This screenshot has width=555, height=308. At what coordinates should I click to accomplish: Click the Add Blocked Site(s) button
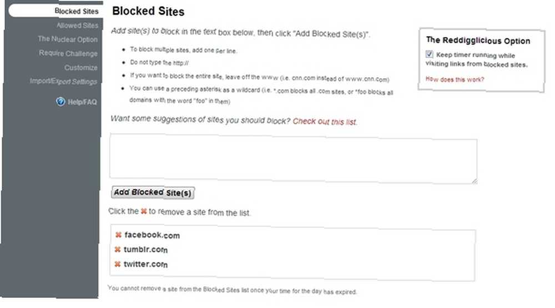coord(153,193)
